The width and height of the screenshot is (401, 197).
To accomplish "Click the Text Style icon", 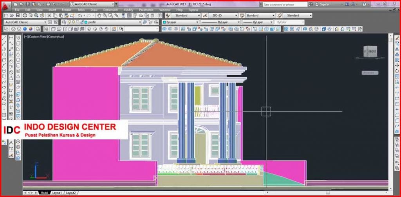I will (168, 16).
